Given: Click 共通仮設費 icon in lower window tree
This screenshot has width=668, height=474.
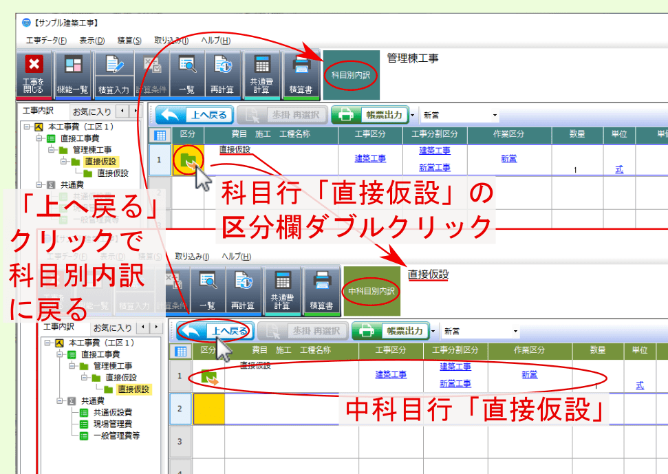Looking at the screenshot, I should tap(84, 412).
